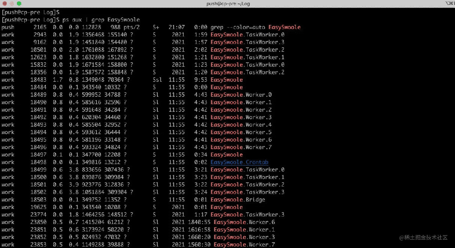Minimize the terminal using the yellow button

tap(11, 4)
